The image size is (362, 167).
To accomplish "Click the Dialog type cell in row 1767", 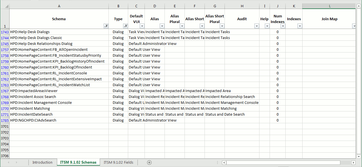I will click(x=118, y=91).
